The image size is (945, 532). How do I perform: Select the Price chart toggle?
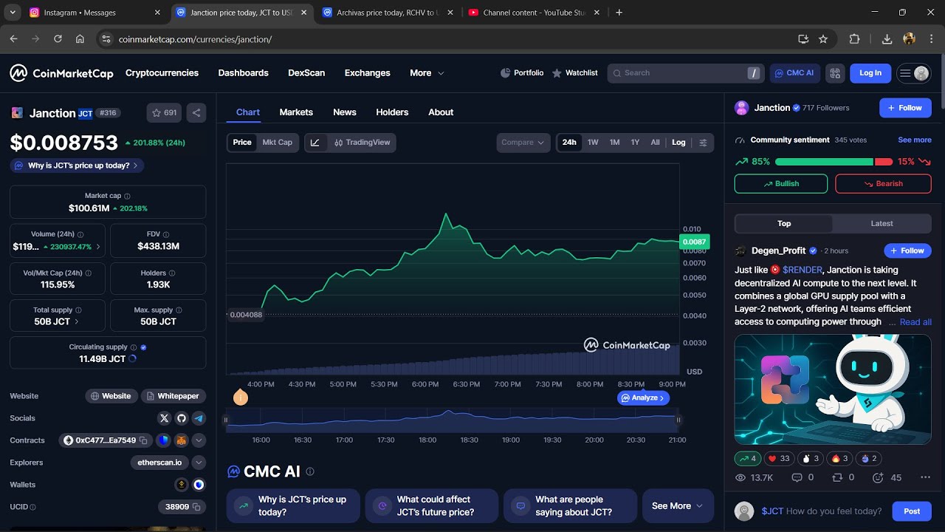242,143
